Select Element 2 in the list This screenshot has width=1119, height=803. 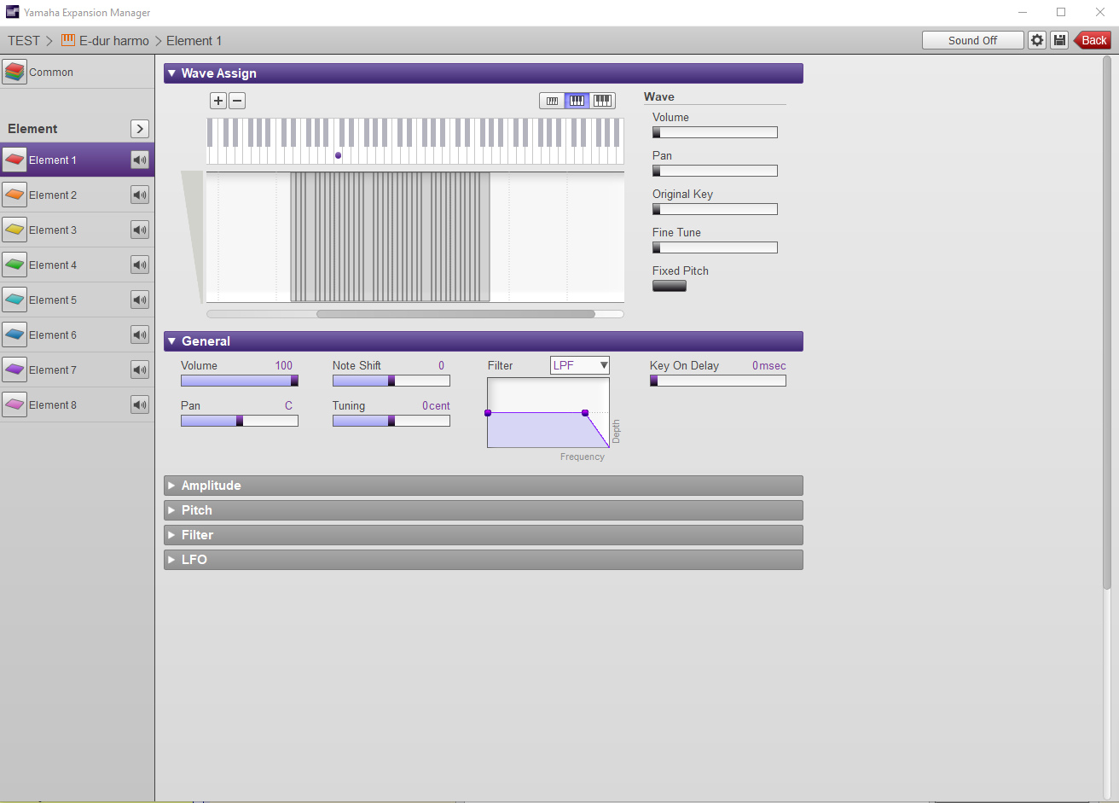point(77,195)
